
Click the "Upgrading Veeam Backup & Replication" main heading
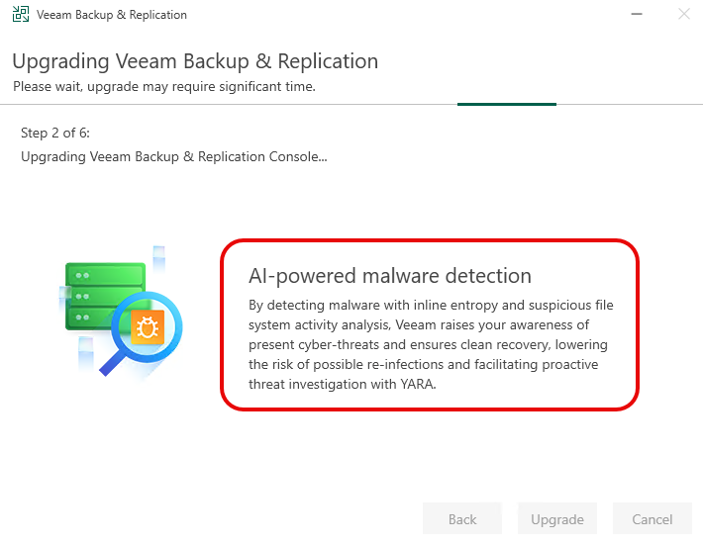(x=195, y=61)
